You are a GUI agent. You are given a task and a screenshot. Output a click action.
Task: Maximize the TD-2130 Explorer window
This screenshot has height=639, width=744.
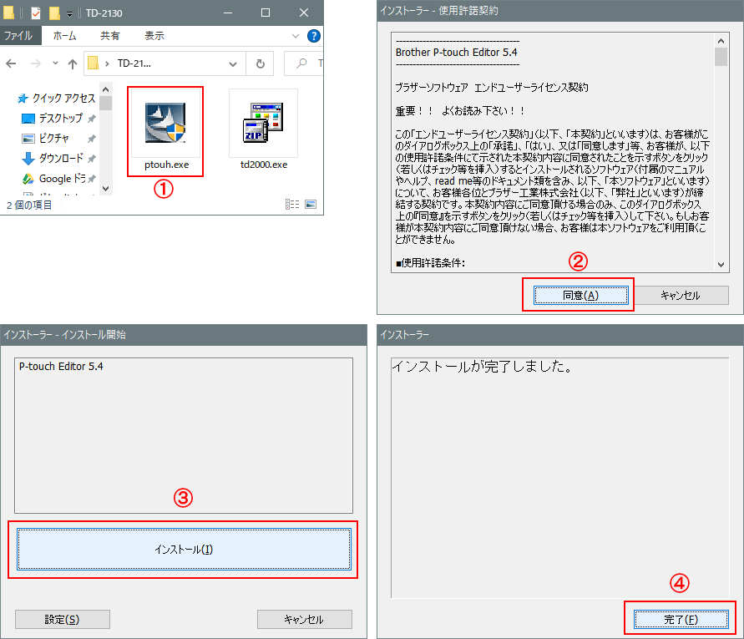[266, 13]
